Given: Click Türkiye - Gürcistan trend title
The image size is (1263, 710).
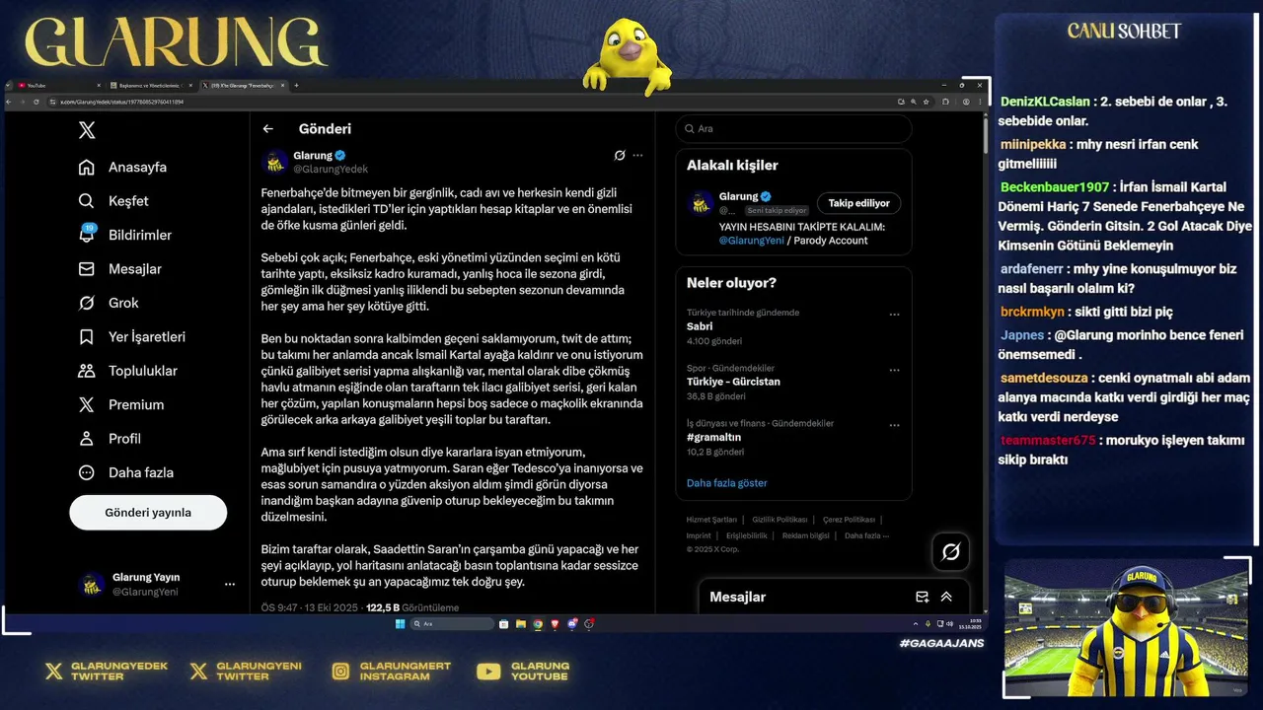Looking at the screenshot, I should (733, 382).
